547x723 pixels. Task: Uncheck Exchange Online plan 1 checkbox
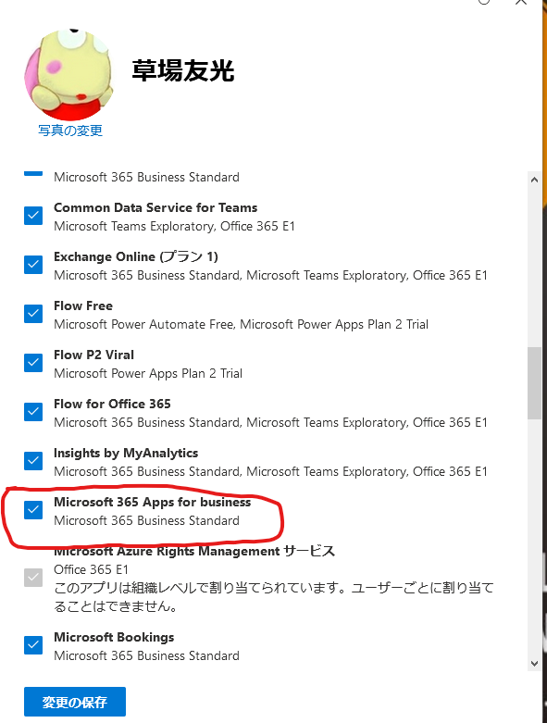[x=33, y=265]
